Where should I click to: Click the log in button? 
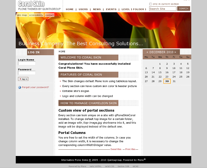[x=23, y=79]
